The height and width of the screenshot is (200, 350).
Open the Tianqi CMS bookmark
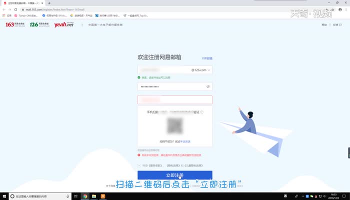[26, 15]
